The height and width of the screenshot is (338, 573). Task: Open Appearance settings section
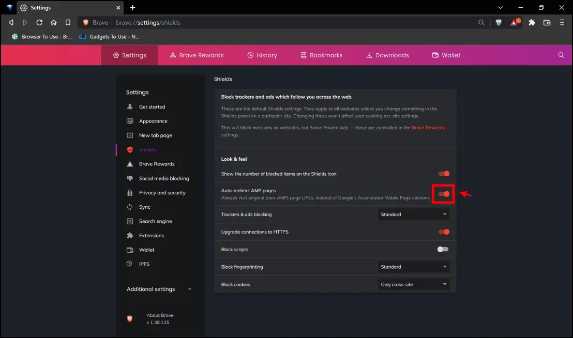tap(153, 121)
